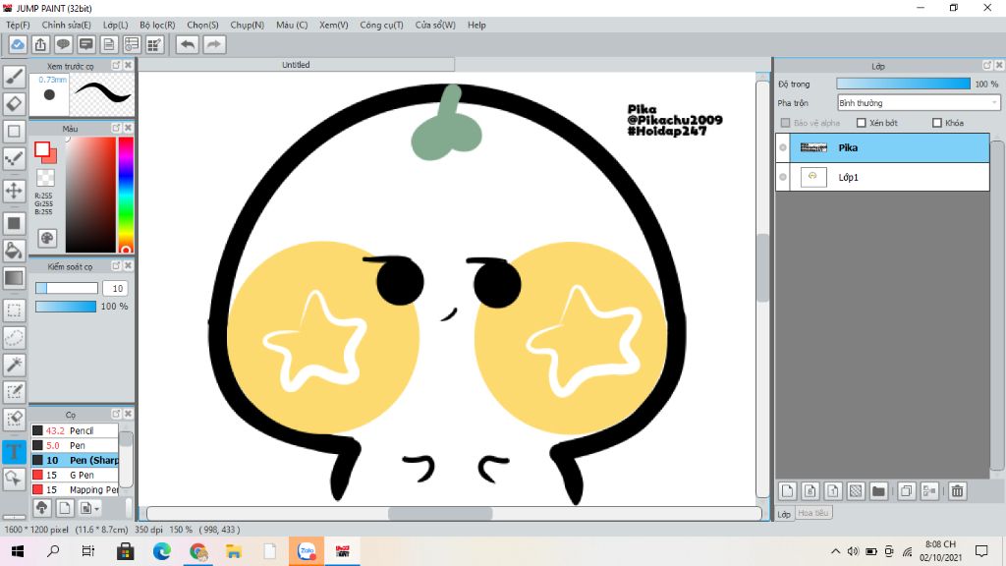1006x566 pixels.
Task: Select the G Pen brush
Action: (x=75, y=475)
